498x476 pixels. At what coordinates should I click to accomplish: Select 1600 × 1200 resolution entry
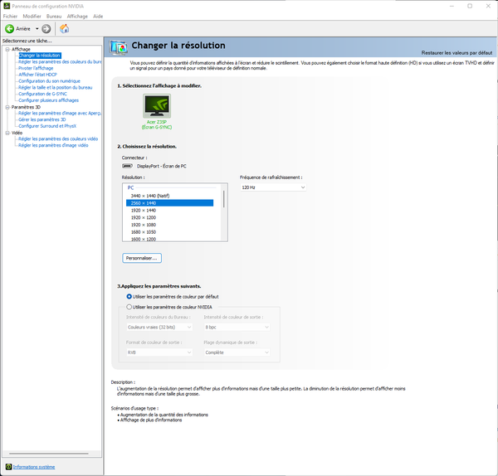169,239
